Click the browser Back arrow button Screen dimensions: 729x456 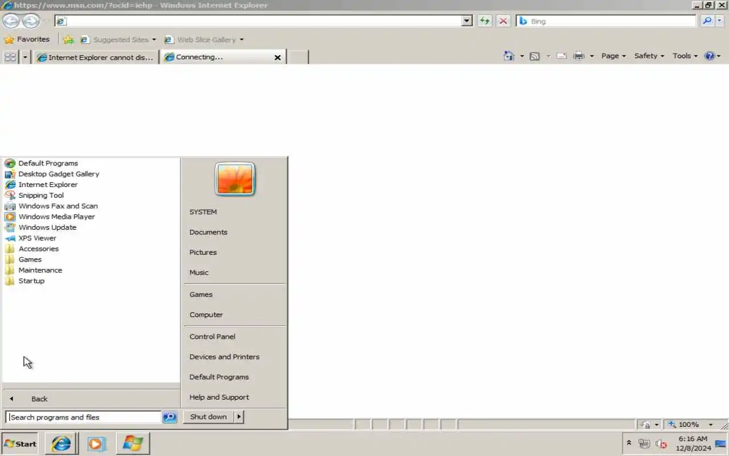[x=11, y=21]
